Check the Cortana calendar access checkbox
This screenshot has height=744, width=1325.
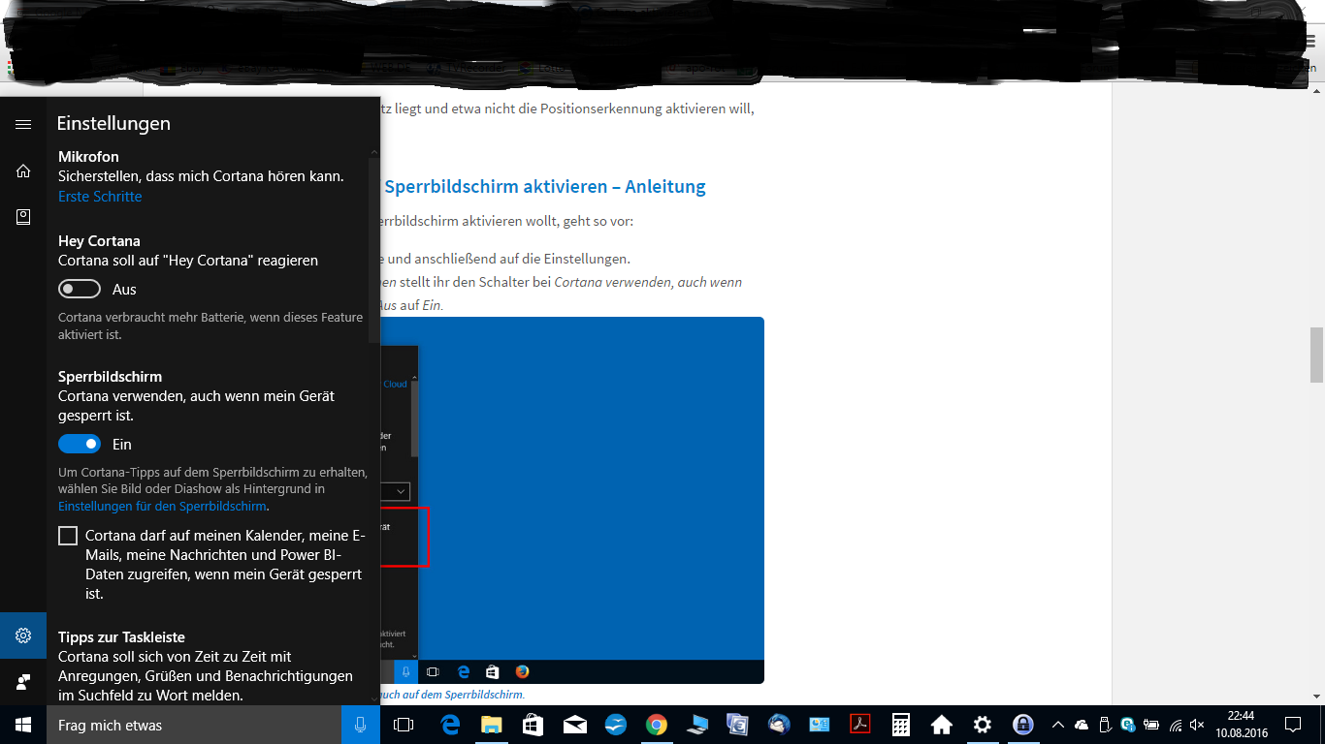(68, 536)
